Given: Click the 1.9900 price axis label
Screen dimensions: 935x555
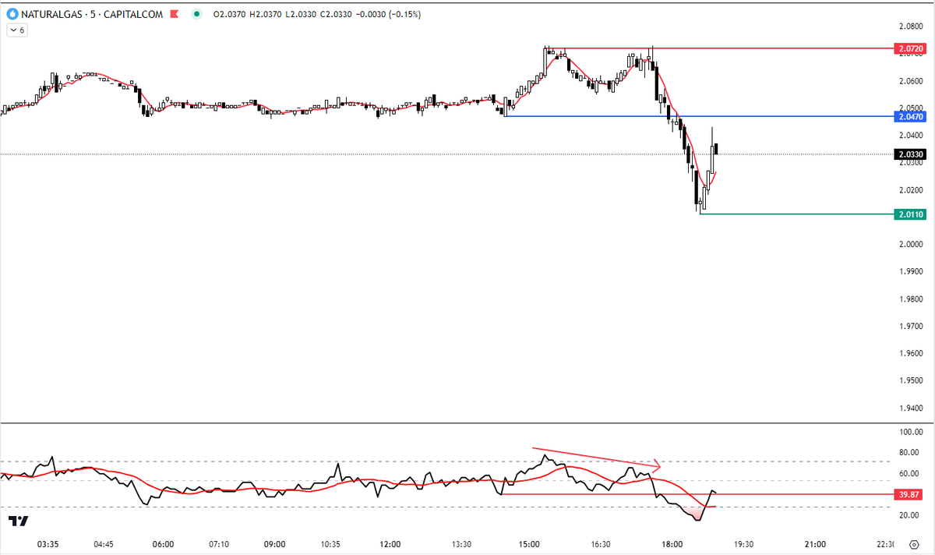Looking at the screenshot, I should click(x=911, y=272).
